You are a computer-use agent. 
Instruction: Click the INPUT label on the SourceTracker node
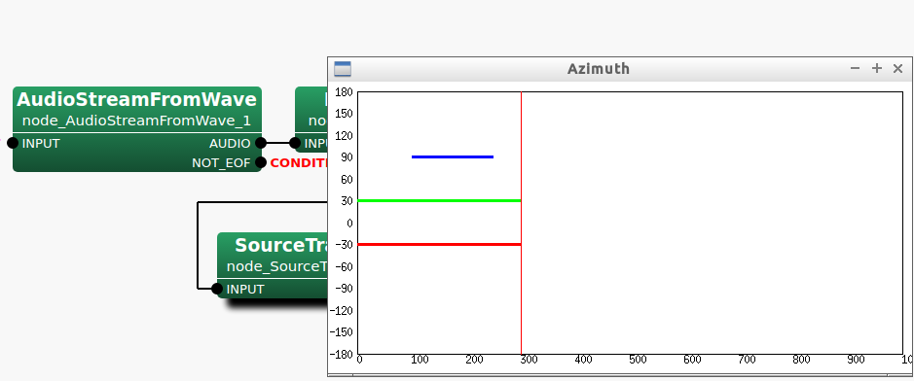pyautogui.click(x=245, y=289)
